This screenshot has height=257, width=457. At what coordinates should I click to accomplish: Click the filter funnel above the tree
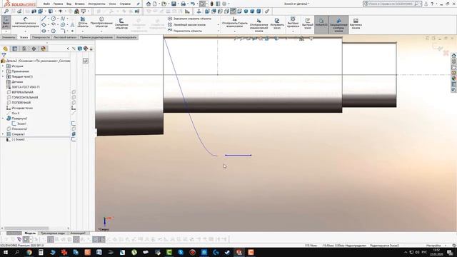pos(4,55)
